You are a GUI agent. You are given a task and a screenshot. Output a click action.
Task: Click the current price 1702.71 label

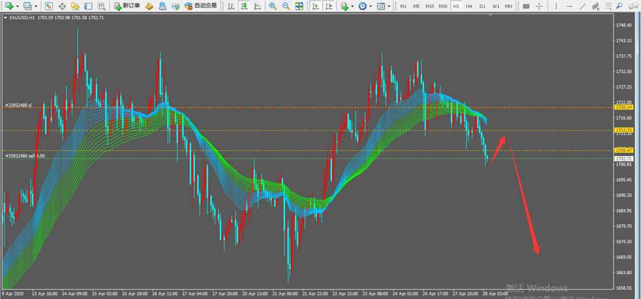(624, 158)
